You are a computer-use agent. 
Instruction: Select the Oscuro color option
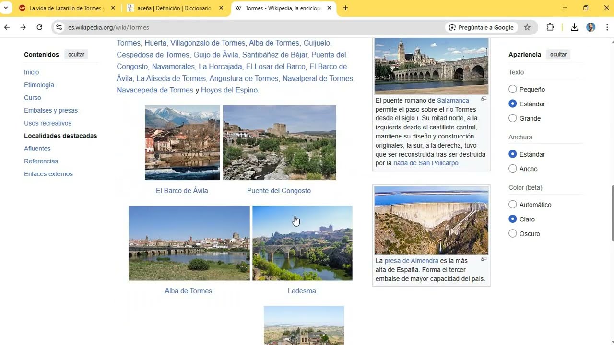click(x=513, y=234)
